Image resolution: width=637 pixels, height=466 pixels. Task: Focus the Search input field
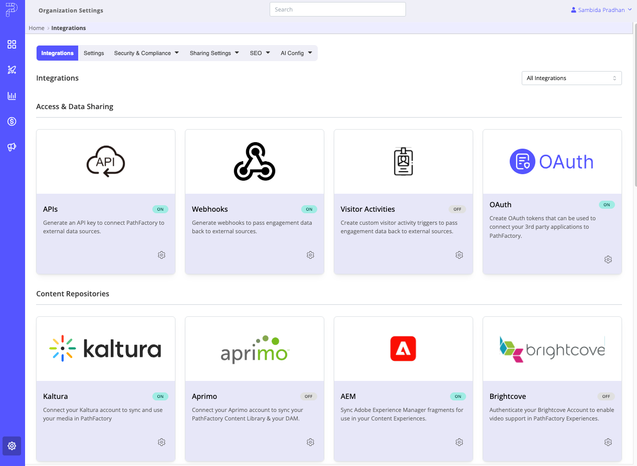pos(338,10)
